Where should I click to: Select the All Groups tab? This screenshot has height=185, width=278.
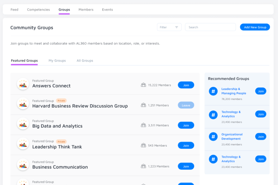click(x=85, y=61)
